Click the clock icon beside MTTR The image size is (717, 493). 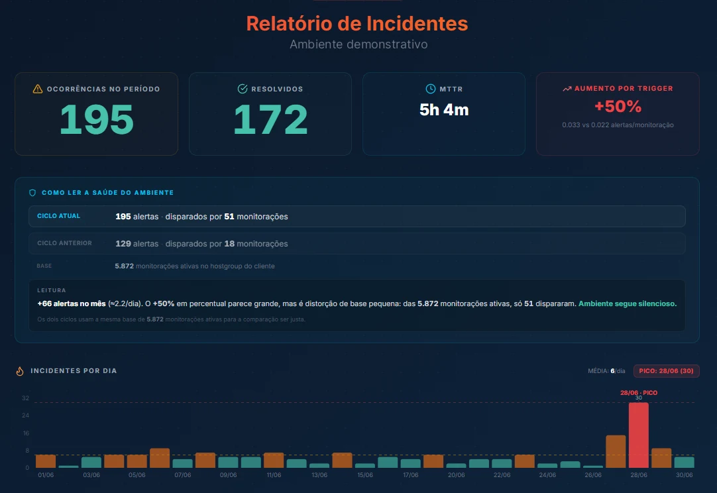(x=430, y=89)
